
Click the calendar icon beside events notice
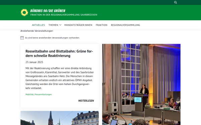point(22,38)
